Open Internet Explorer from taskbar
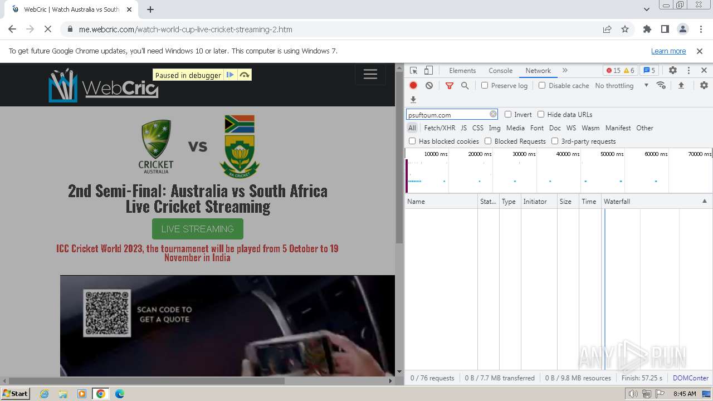Image resolution: width=713 pixels, height=401 pixels. point(44,394)
